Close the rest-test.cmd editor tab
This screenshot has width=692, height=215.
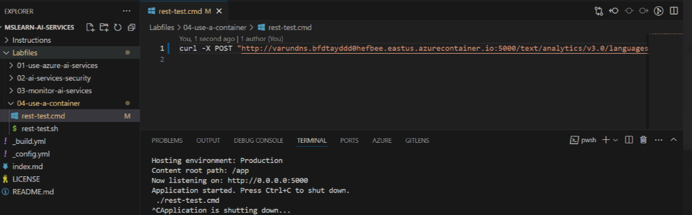219,11
